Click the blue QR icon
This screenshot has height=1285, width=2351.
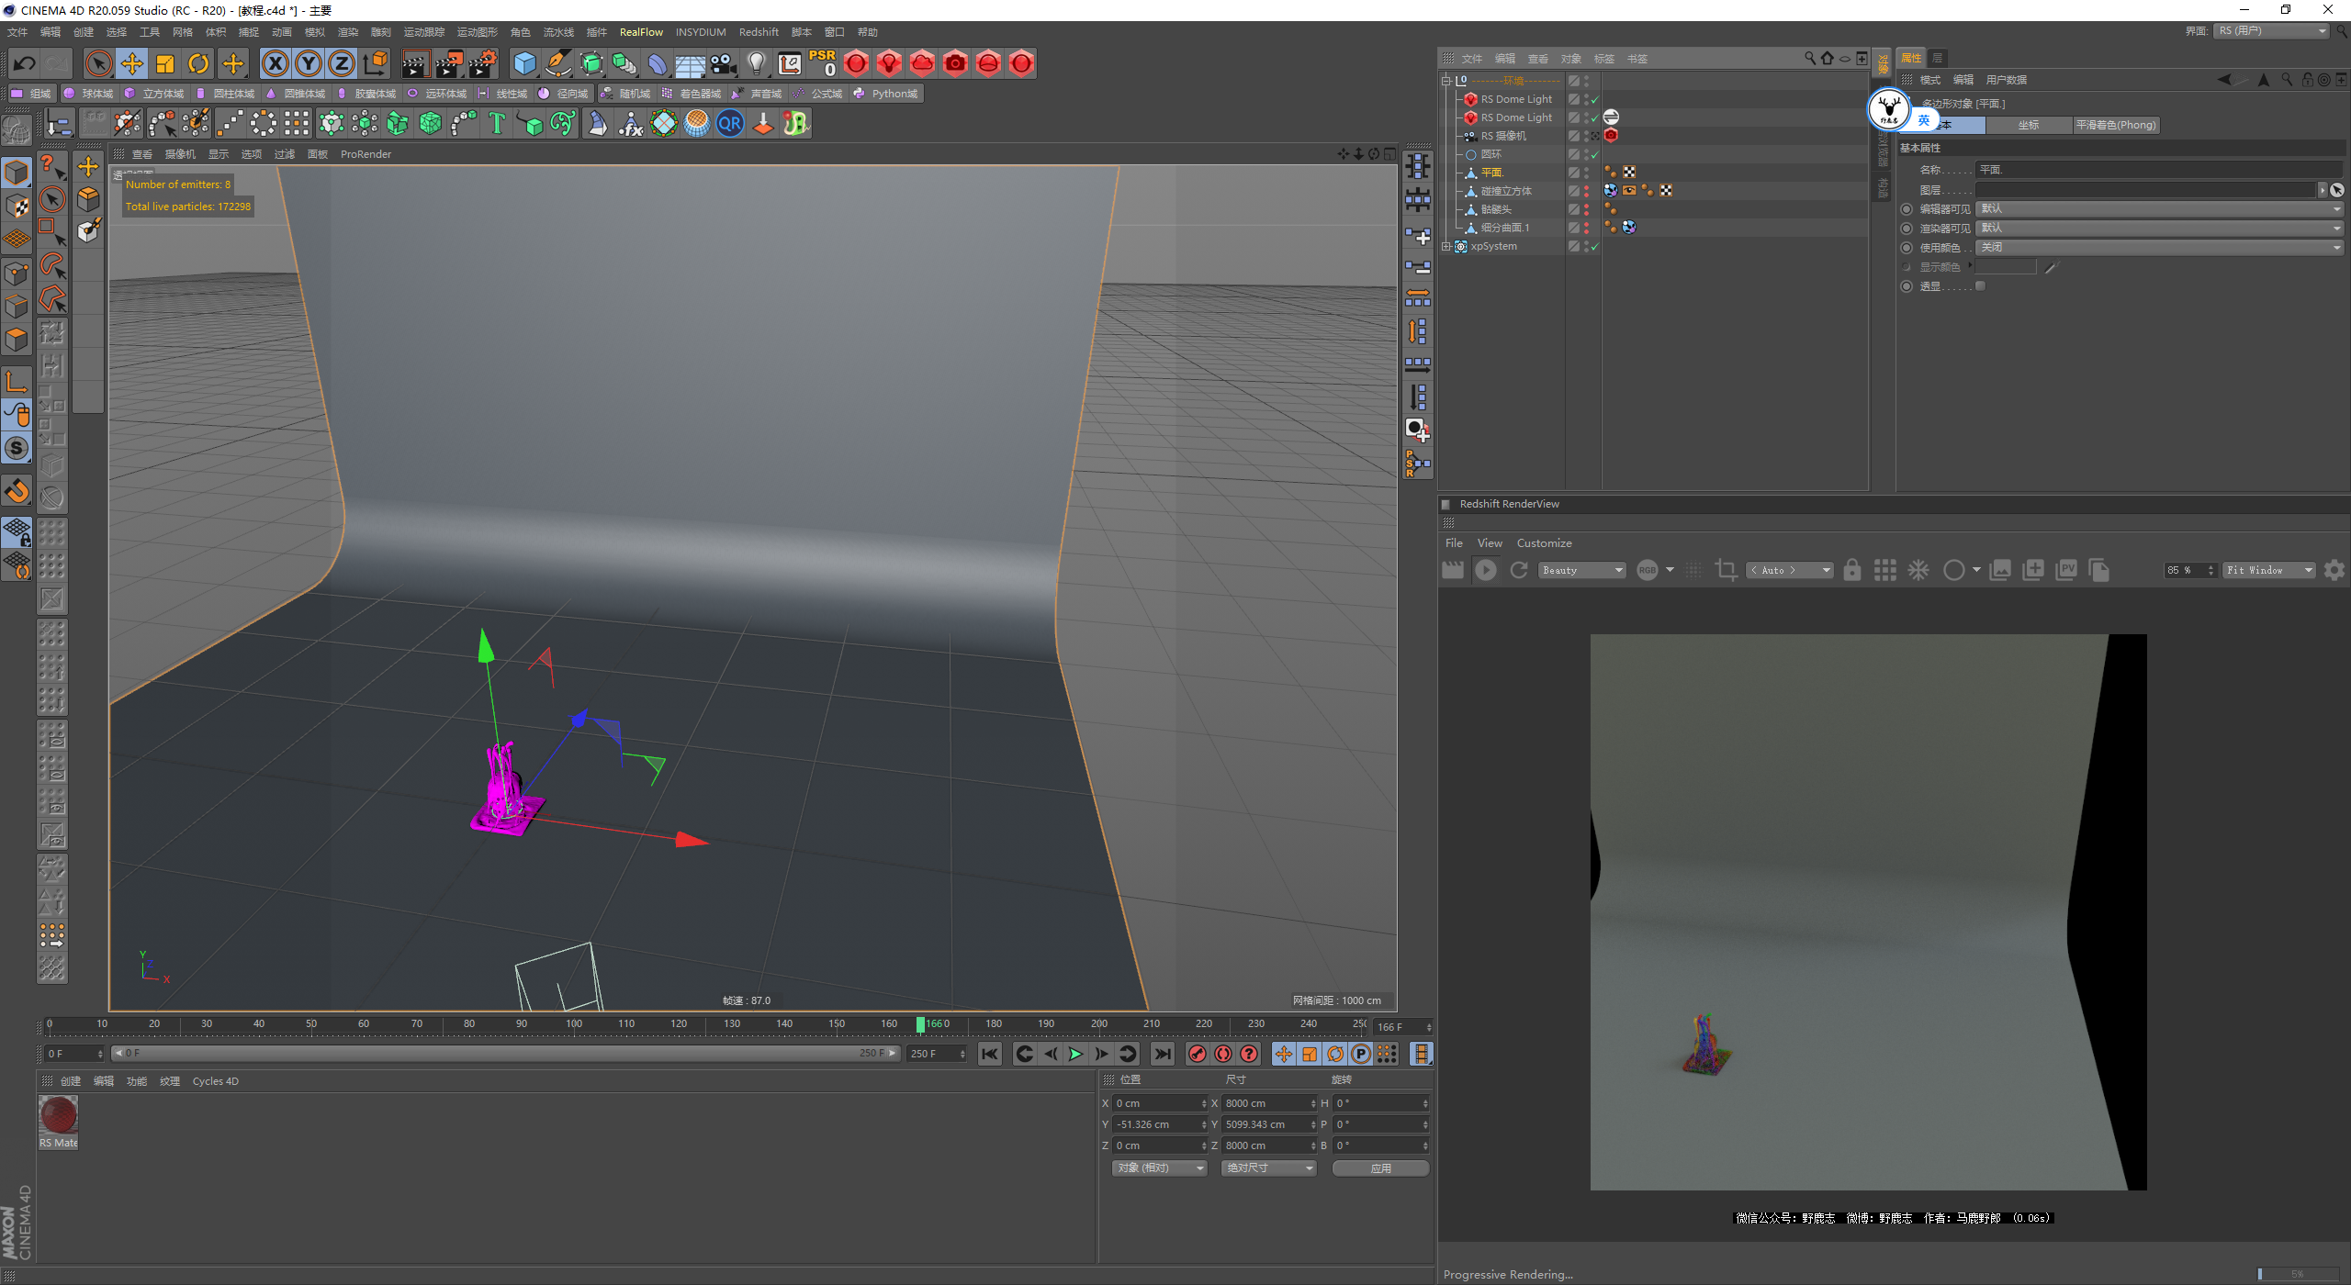coord(730,123)
